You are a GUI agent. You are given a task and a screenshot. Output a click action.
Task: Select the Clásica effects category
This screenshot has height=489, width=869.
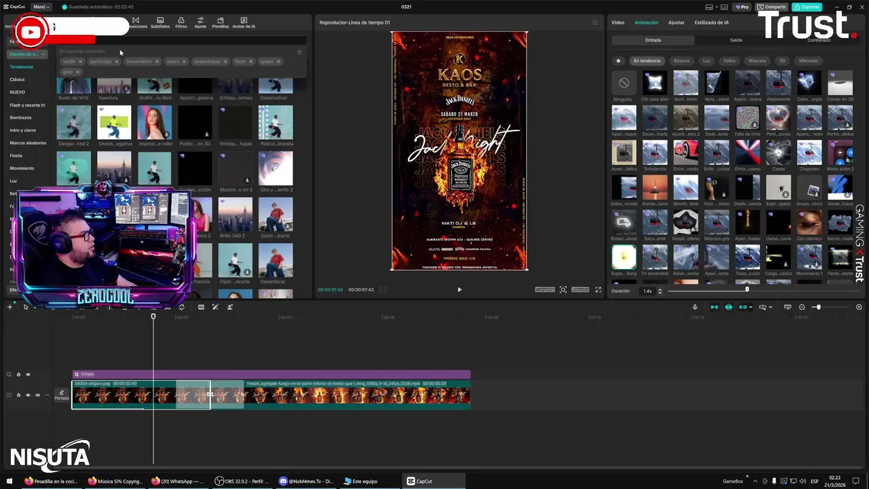17,79
